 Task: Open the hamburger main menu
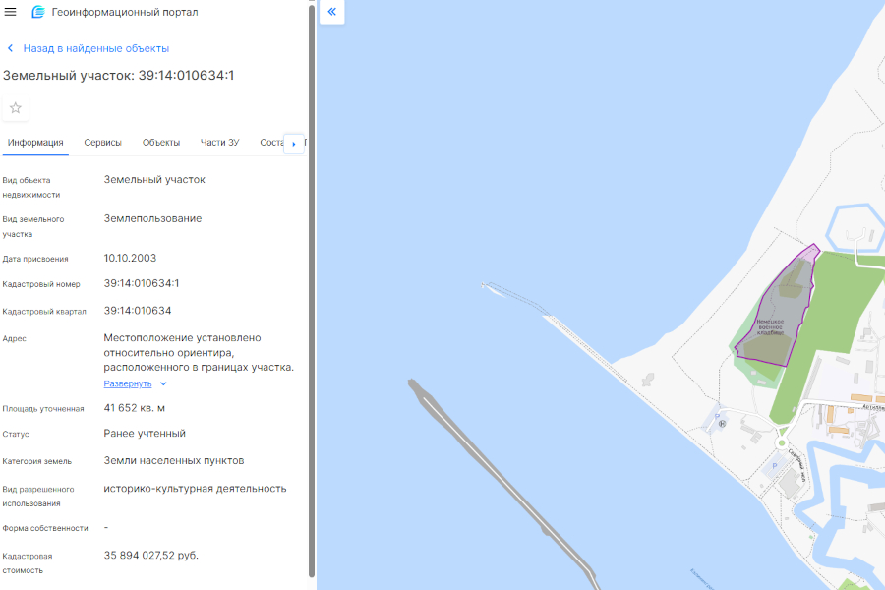coord(11,12)
